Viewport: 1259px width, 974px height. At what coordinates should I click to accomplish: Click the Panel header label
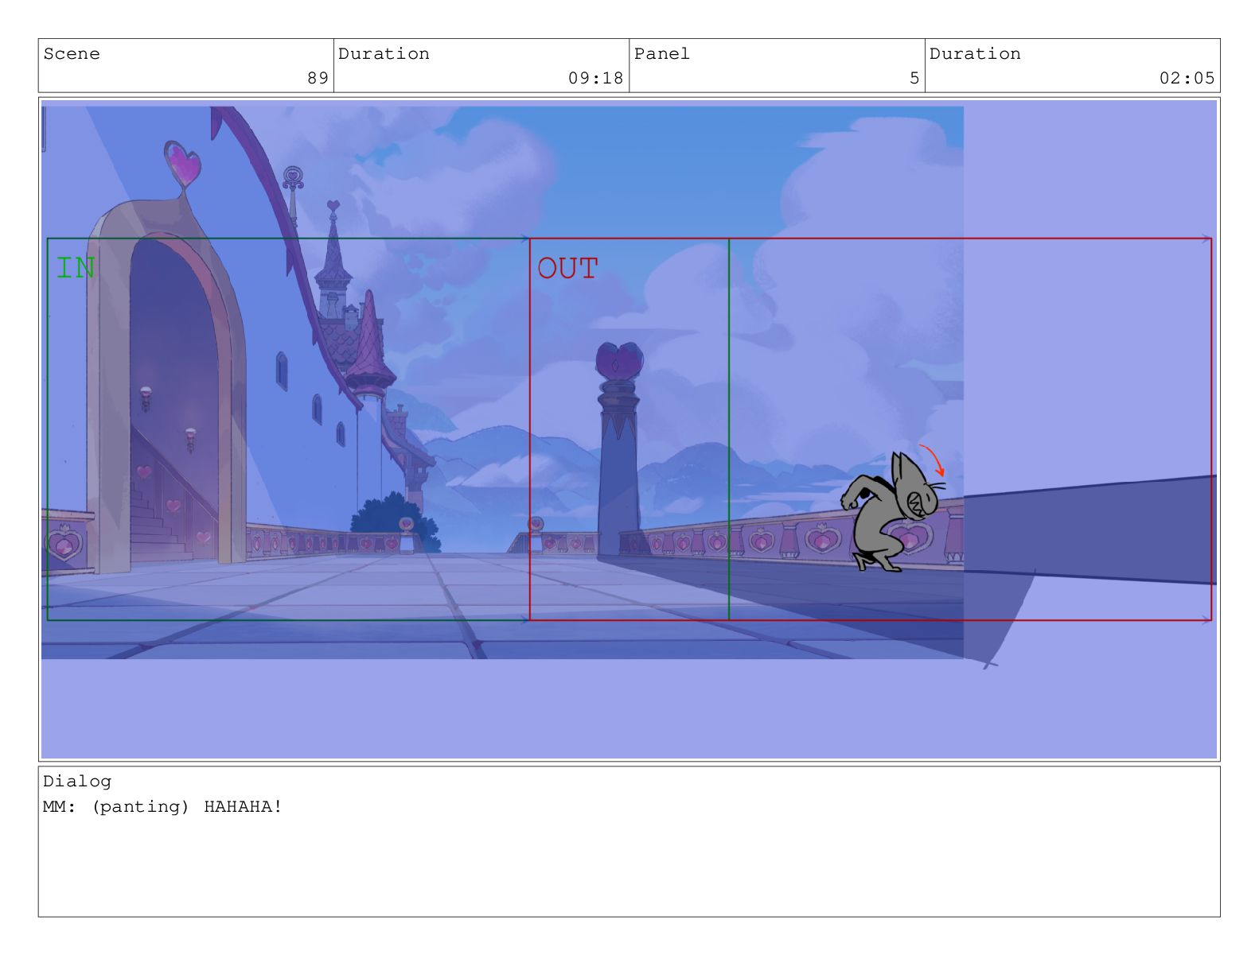[x=661, y=54]
